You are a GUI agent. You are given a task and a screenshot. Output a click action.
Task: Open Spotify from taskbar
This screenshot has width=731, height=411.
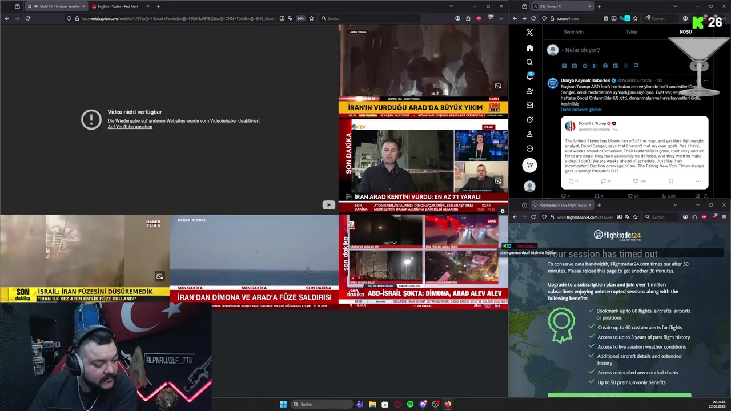(x=410, y=404)
